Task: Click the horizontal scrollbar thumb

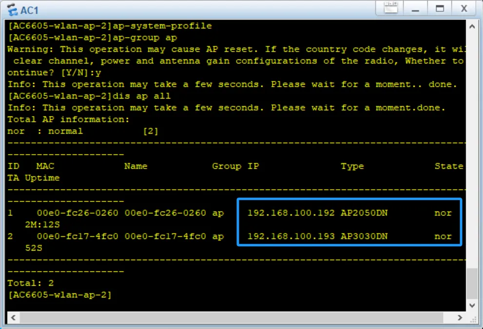Action: pos(229,317)
